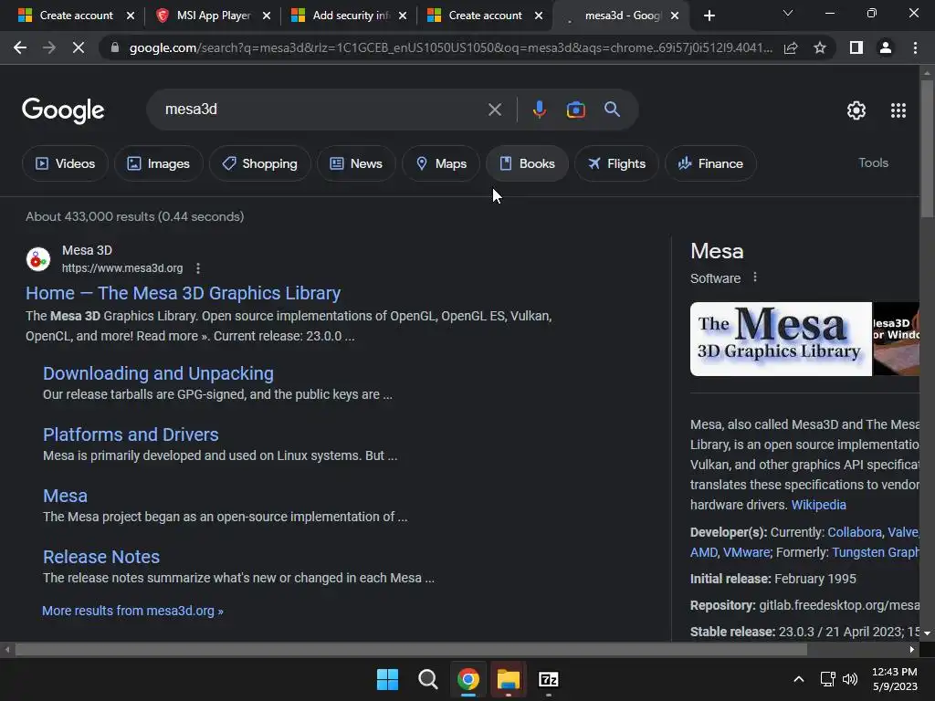The image size is (935, 701).
Task: Click the Chrome taskbar icon
Action: (468, 679)
